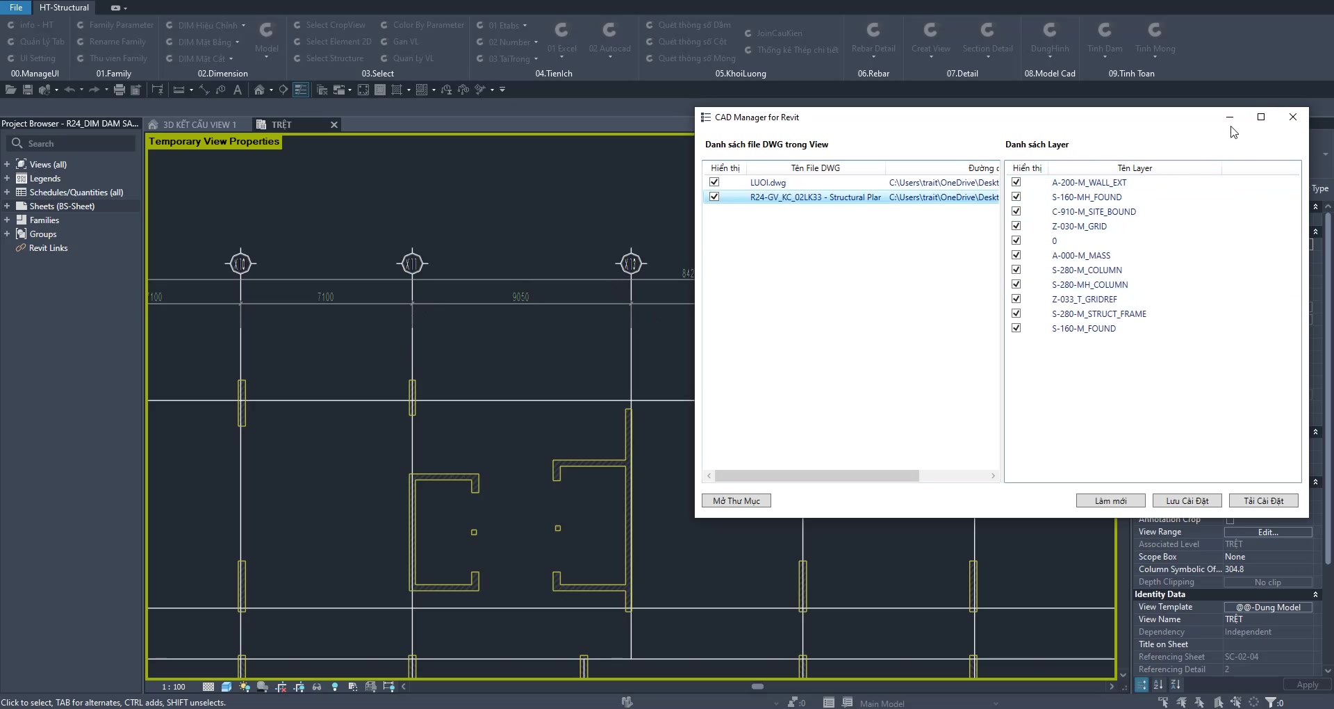Expand Sheets (BS-Sheet) tree node
The width and height of the screenshot is (1334, 709).
click(7, 206)
